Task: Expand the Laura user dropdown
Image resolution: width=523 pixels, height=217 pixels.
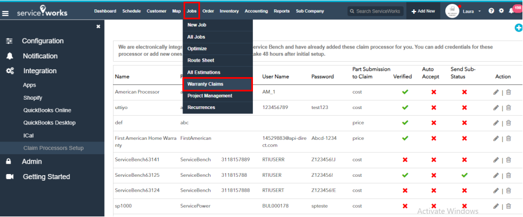Action: tap(472, 12)
